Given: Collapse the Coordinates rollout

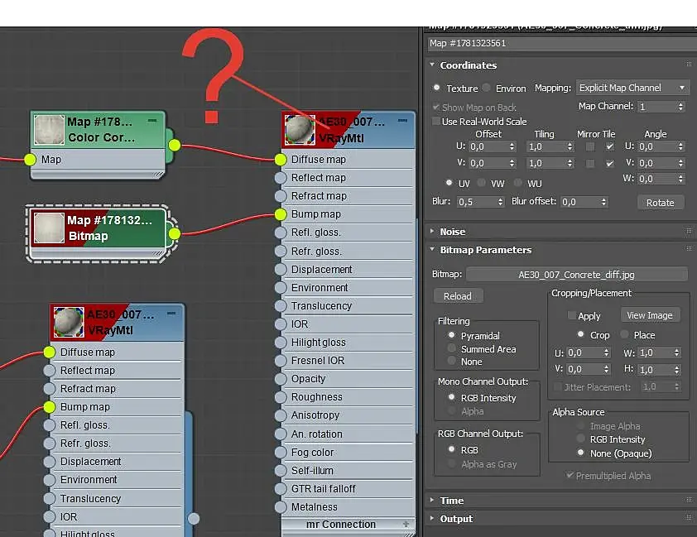Looking at the screenshot, I should [432, 65].
